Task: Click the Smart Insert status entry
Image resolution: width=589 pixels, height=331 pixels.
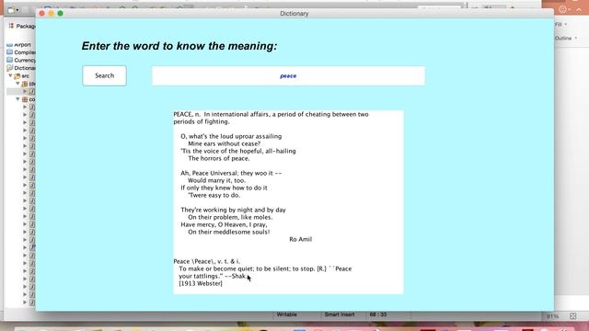Action: [340, 314]
